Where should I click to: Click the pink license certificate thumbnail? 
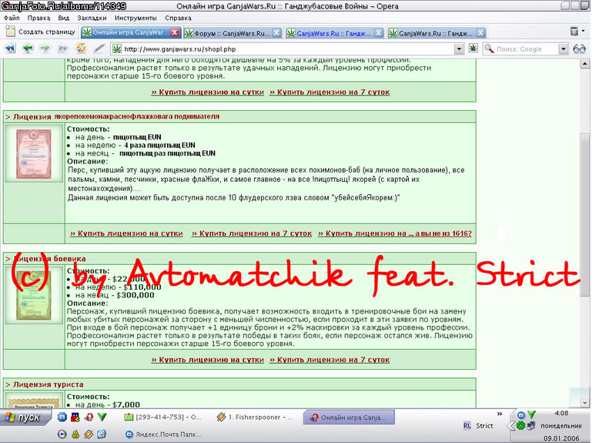[34, 153]
